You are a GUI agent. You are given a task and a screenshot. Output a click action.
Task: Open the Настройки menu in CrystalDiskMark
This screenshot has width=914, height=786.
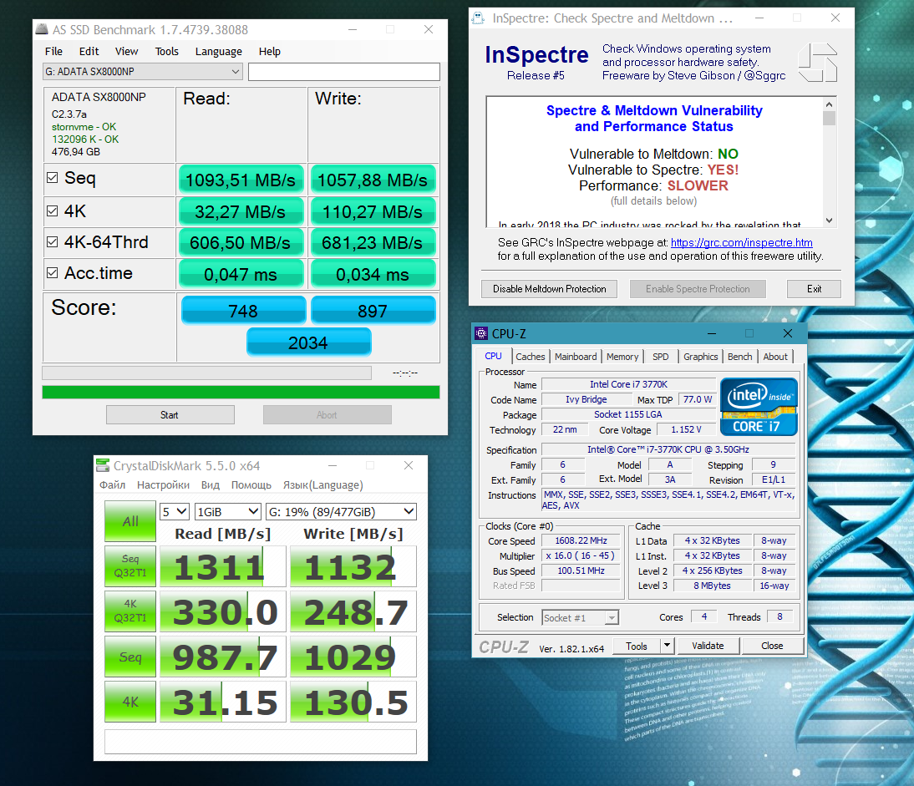pos(163,484)
